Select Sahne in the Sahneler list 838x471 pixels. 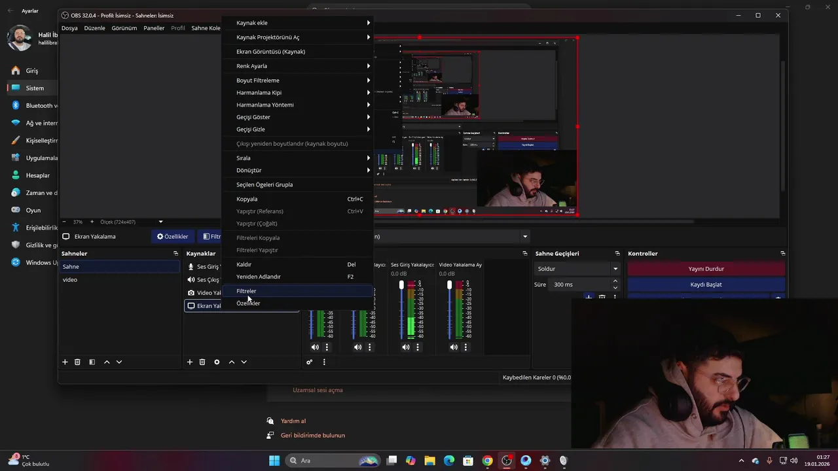120,267
